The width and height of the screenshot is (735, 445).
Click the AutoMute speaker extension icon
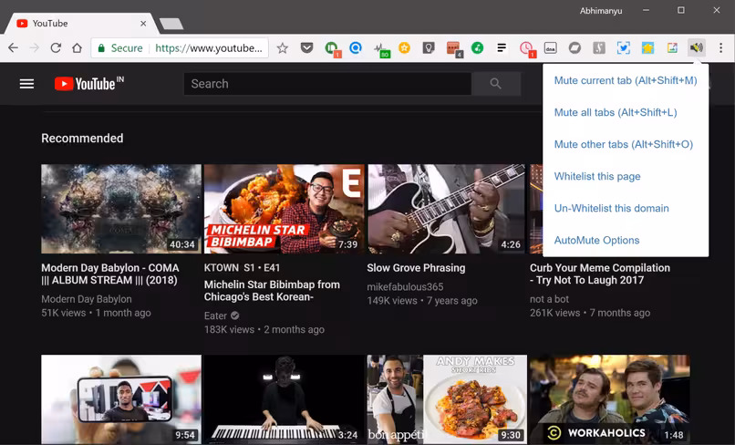(x=697, y=47)
